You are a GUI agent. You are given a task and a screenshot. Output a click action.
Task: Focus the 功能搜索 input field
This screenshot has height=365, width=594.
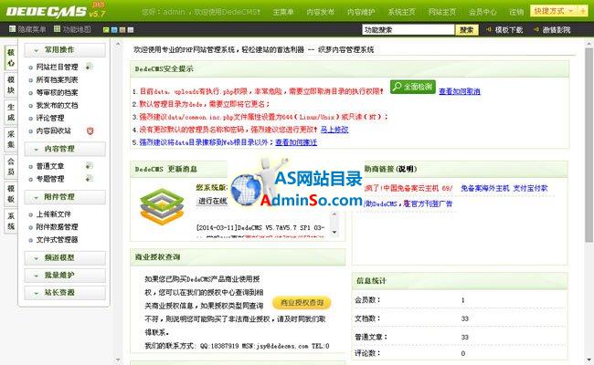tap(408, 30)
